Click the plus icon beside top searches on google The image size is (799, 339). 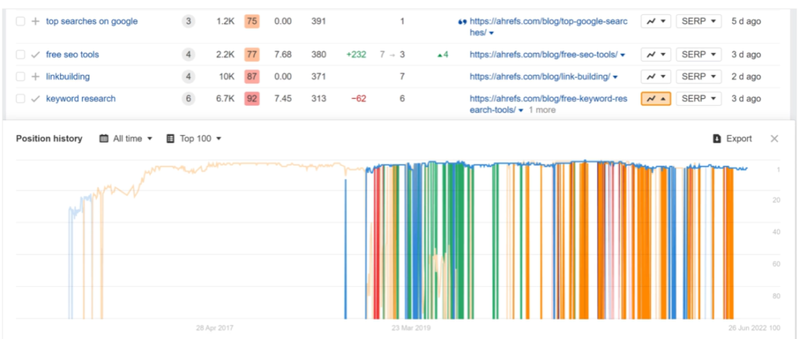(35, 21)
